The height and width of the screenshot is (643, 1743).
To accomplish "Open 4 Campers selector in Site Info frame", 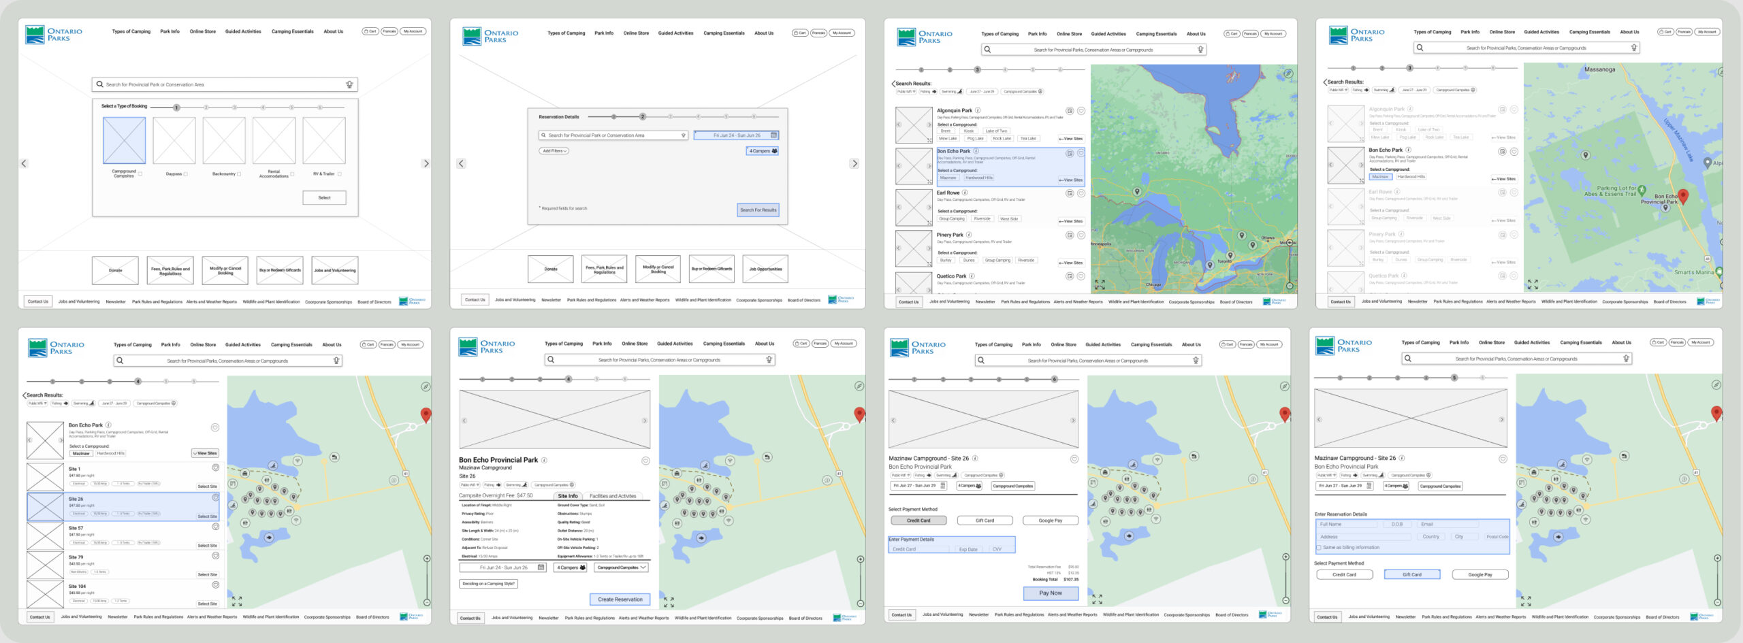I will pos(571,567).
